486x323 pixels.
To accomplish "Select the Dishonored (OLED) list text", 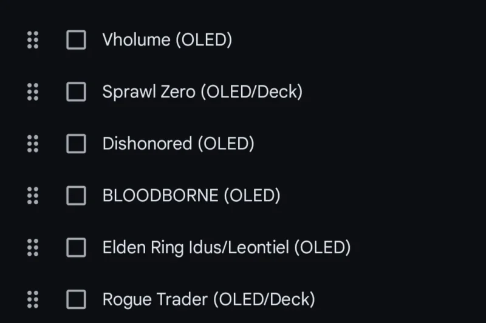I will coord(179,144).
